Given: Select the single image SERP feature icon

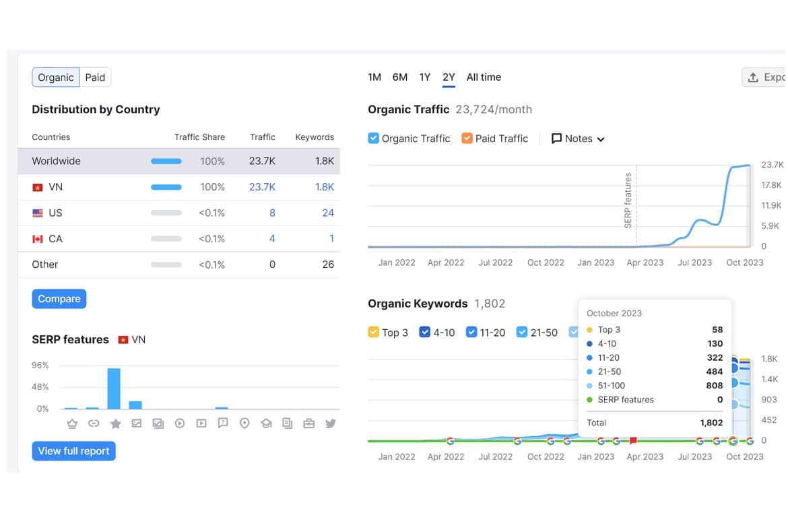Looking at the screenshot, I should (x=137, y=423).
